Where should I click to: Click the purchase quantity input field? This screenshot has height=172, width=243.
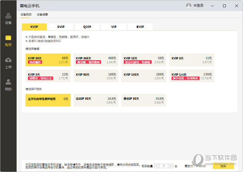coord(164,166)
